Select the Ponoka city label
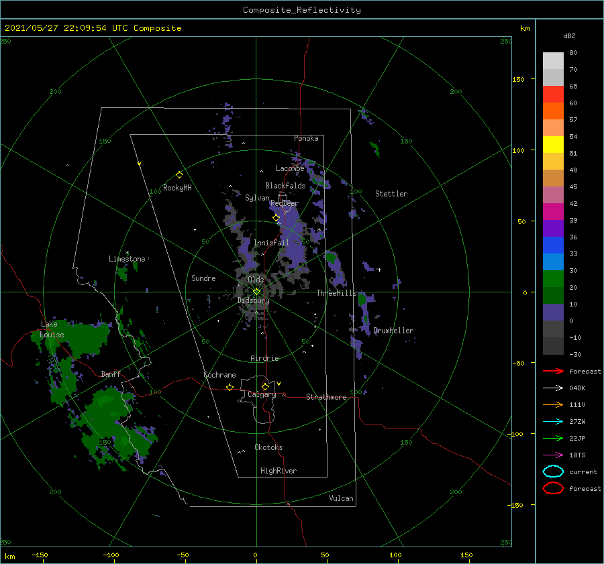The image size is (604, 564). pos(306,138)
